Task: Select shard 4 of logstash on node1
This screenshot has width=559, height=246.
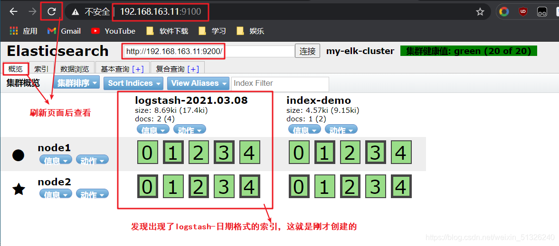Action: 249,152
